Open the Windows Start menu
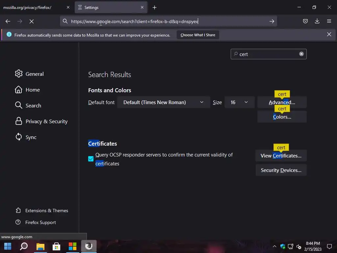This screenshot has width=337, height=253. pos(8,246)
